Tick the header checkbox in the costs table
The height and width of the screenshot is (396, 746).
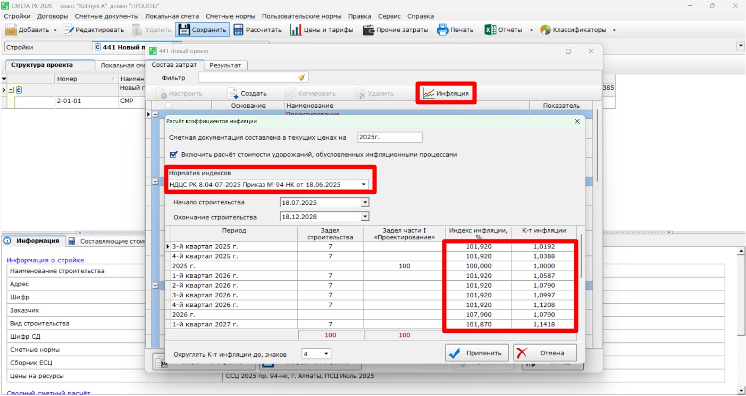point(168,106)
